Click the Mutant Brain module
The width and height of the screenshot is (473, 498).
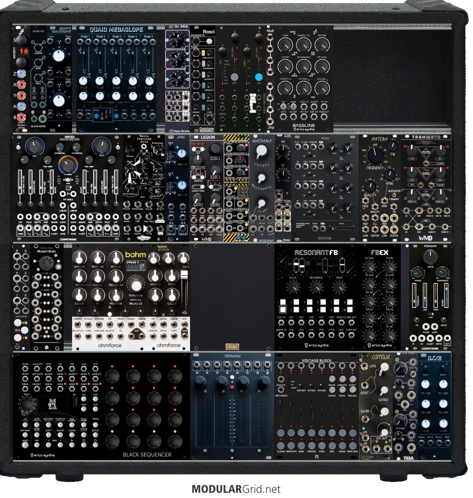pyautogui.click(x=46, y=297)
